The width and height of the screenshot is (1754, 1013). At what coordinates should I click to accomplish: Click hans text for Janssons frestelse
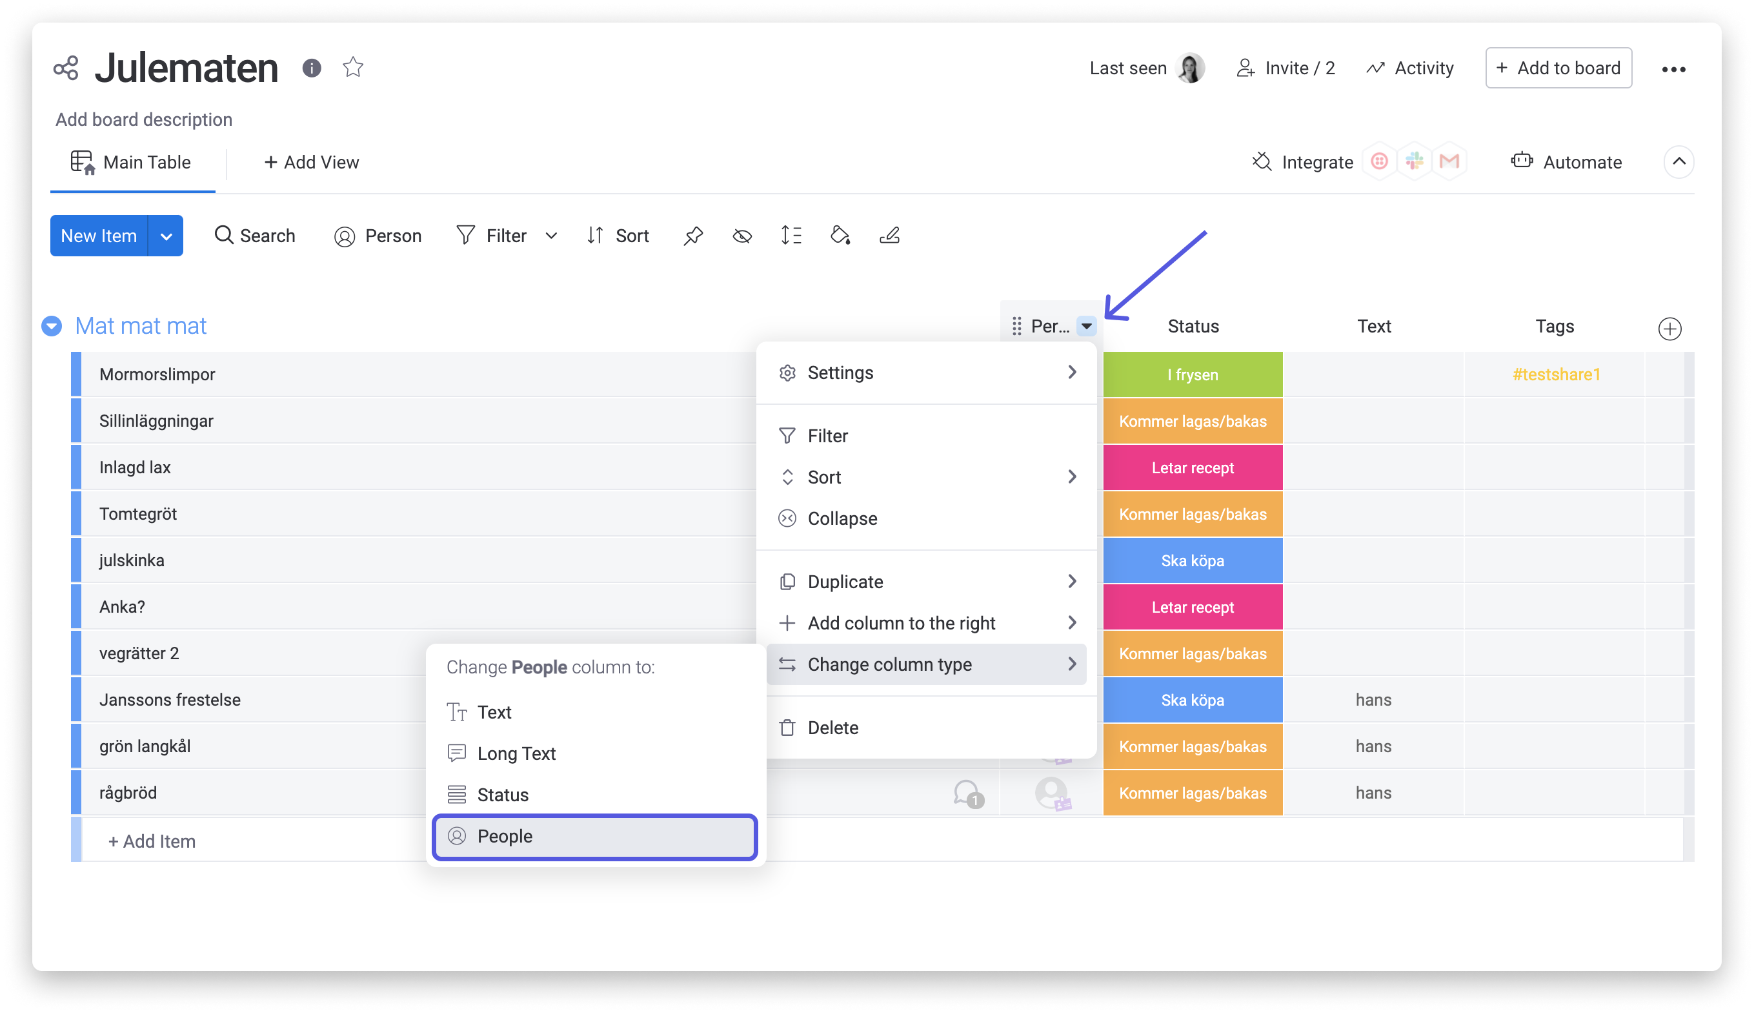(x=1373, y=700)
